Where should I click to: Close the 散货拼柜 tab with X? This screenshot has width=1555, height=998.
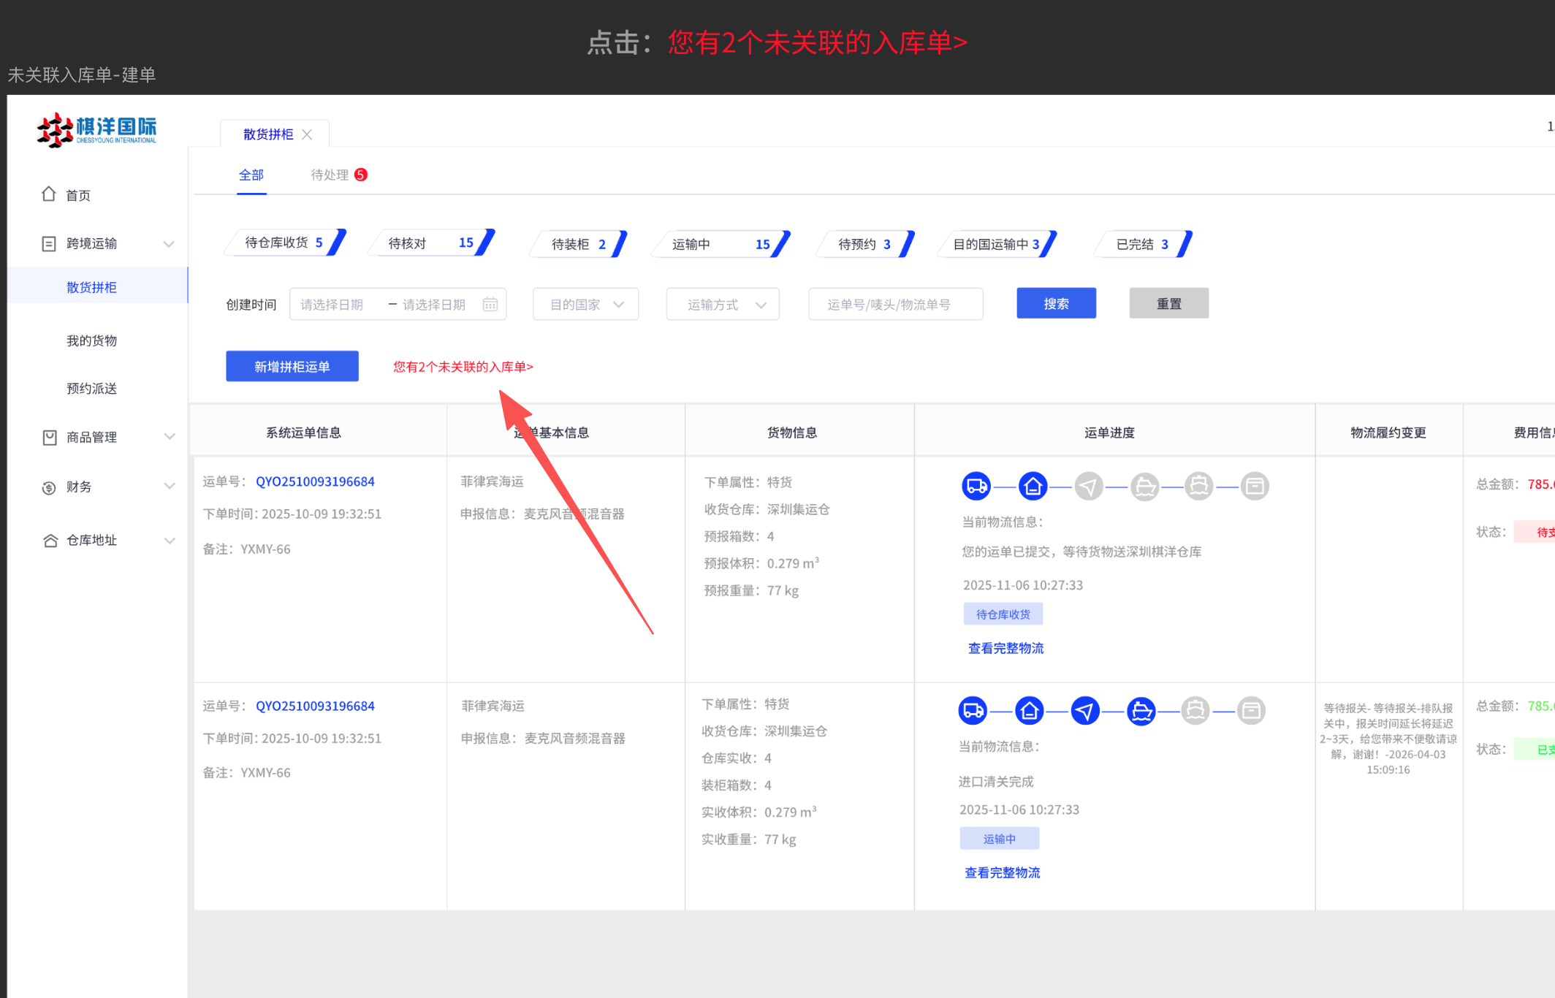(x=307, y=134)
